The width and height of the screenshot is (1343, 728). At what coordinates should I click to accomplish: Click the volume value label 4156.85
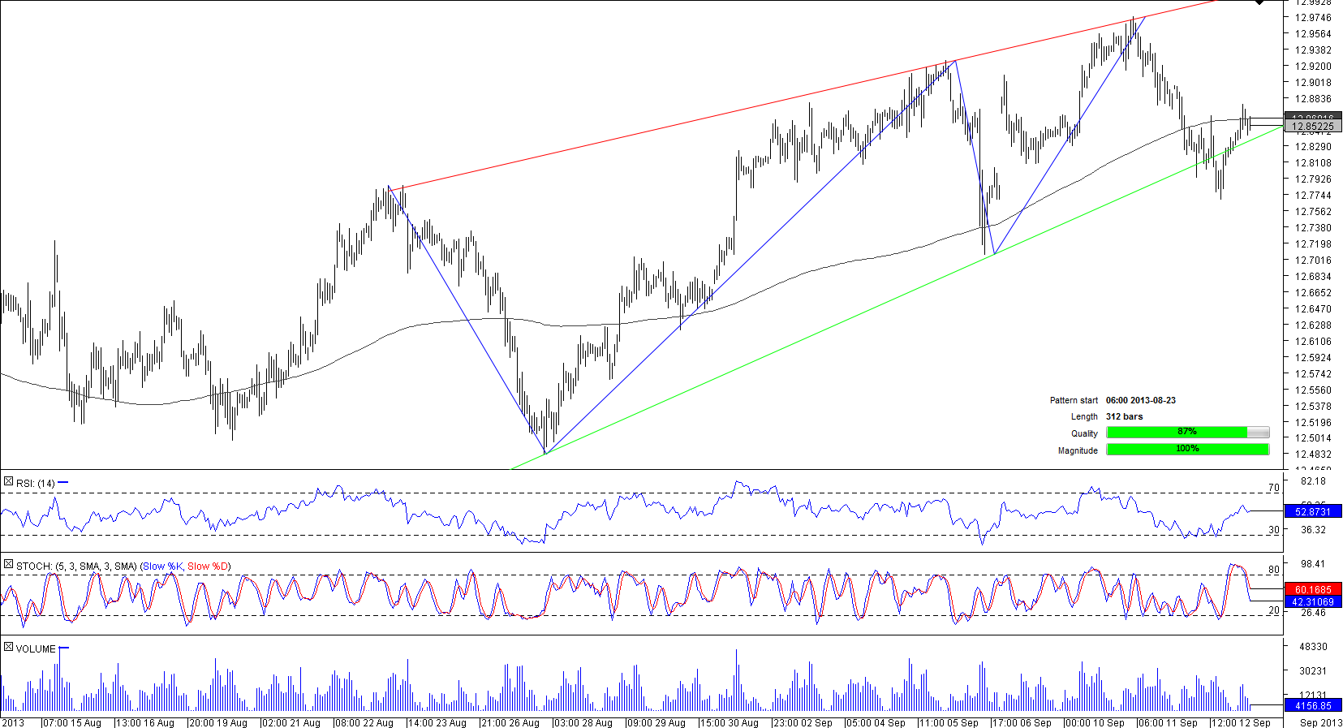pos(1313,706)
